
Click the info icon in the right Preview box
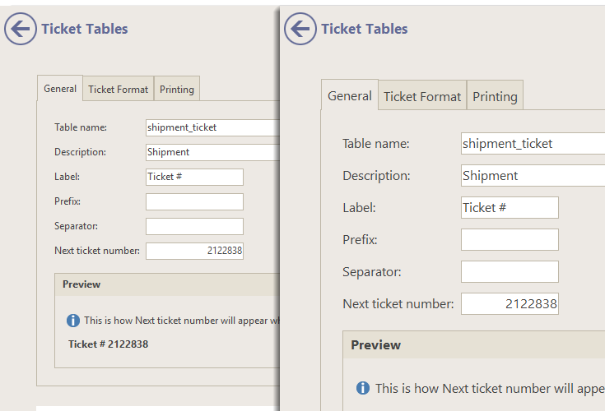pos(363,388)
